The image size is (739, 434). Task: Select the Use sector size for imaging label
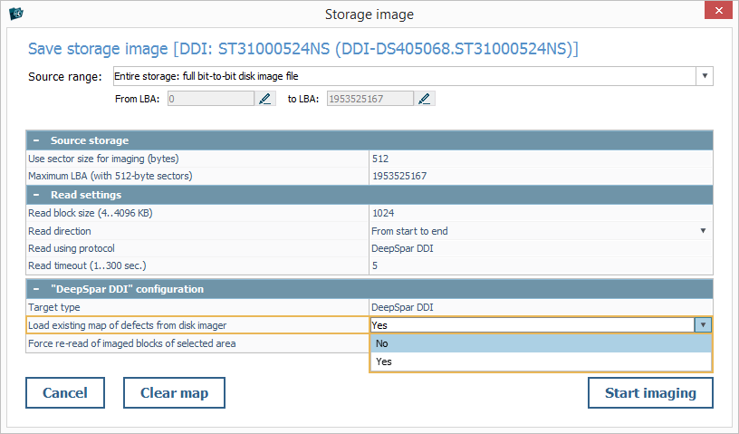point(103,159)
